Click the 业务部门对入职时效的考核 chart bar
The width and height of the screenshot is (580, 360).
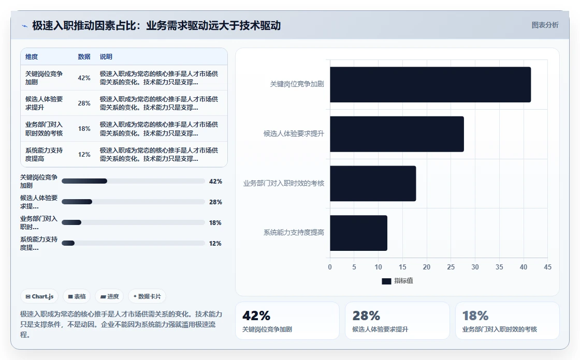point(373,184)
